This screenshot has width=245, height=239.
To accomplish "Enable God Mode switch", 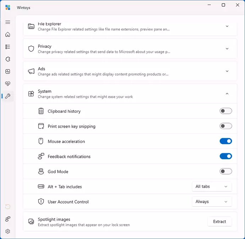I will click(225, 171).
